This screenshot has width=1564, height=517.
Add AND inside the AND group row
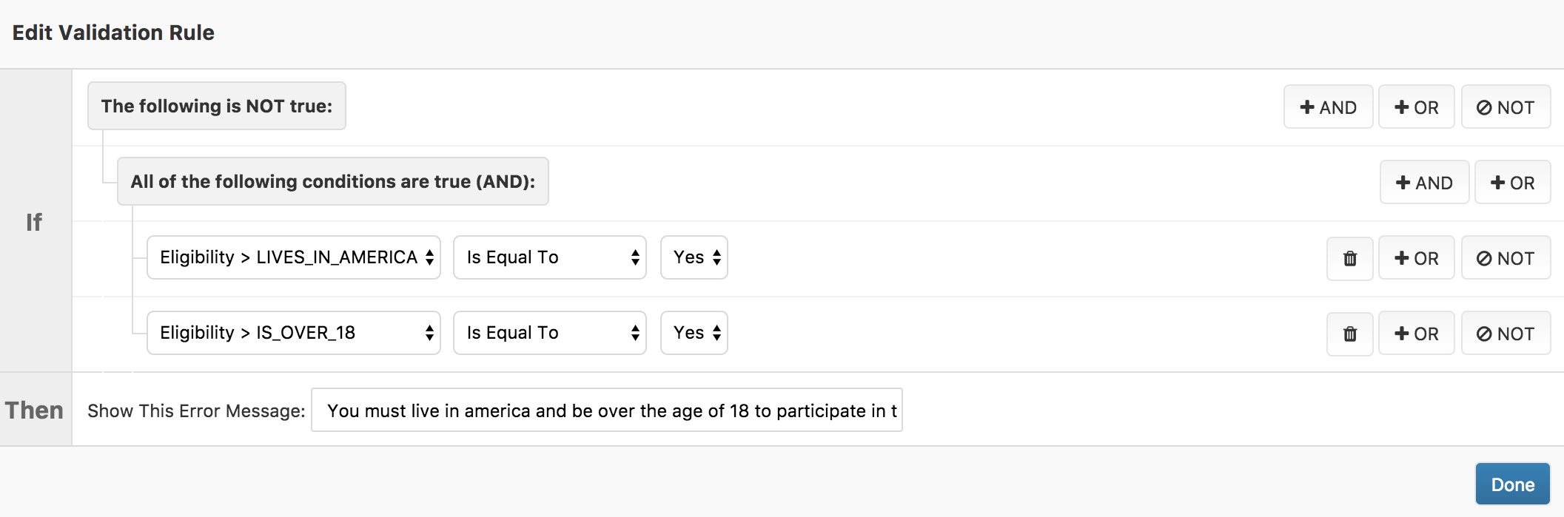click(1423, 183)
